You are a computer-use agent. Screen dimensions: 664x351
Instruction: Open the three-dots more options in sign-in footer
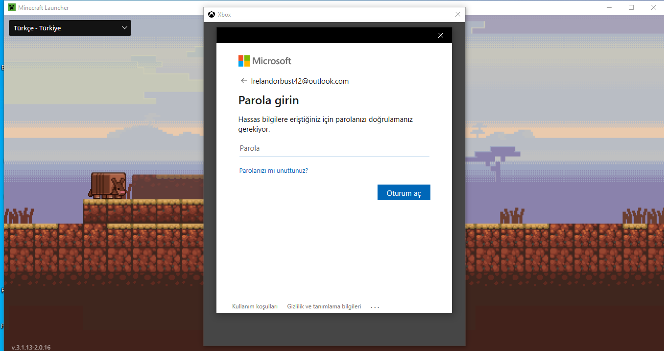375,307
